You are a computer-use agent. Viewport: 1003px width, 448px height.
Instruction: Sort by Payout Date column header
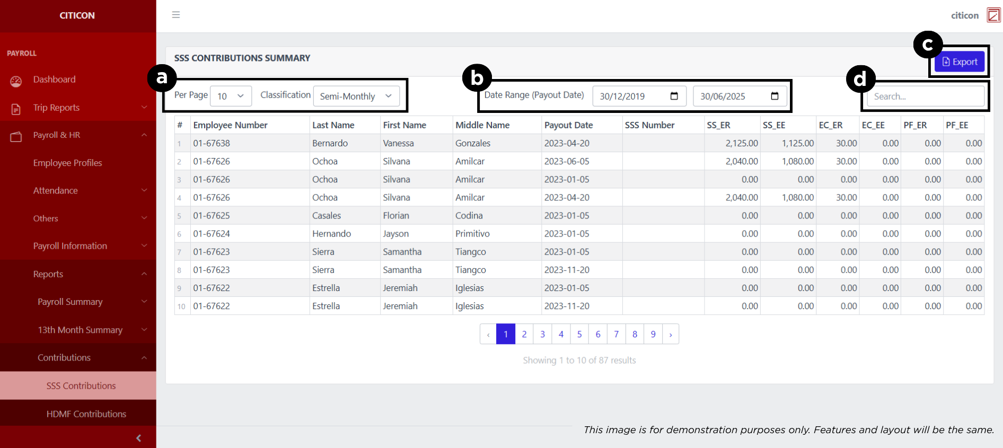pyautogui.click(x=568, y=125)
